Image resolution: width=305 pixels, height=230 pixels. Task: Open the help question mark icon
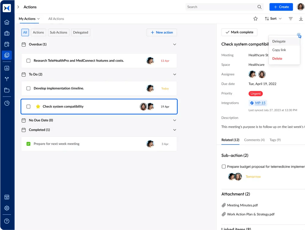pyautogui.click(x=7, y=221)
